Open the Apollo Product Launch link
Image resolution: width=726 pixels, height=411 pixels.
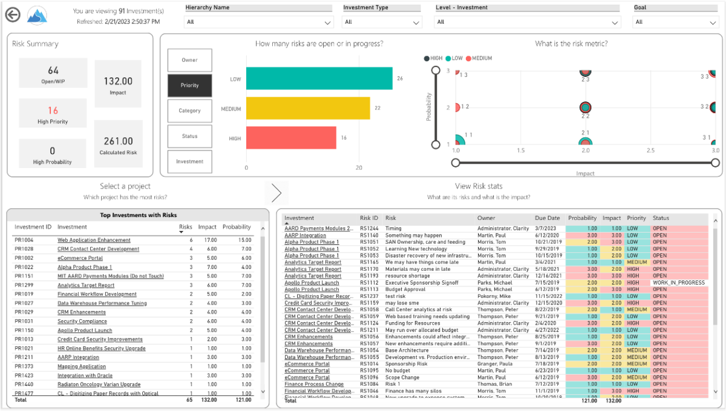[x=83, y=331]
